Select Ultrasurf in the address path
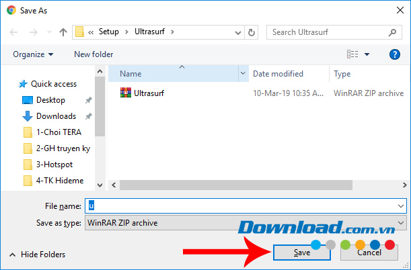 click(149, 32)
